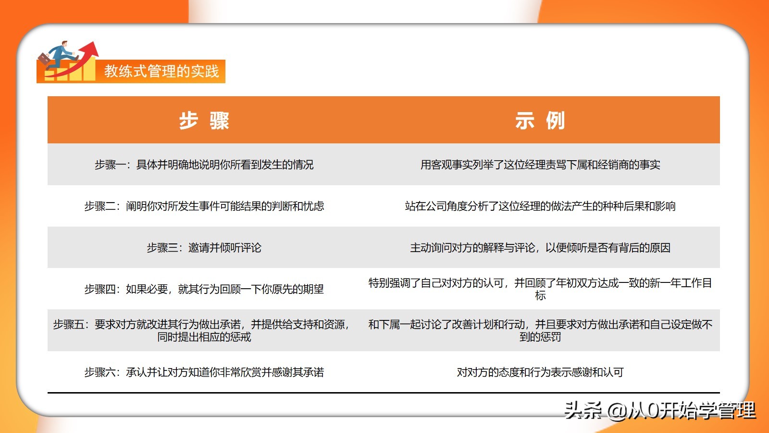The image size is (769, 433).
Task: Click the cell 步骤五：要求对方就改进其行为做出承诺
Action: [204, 331]
